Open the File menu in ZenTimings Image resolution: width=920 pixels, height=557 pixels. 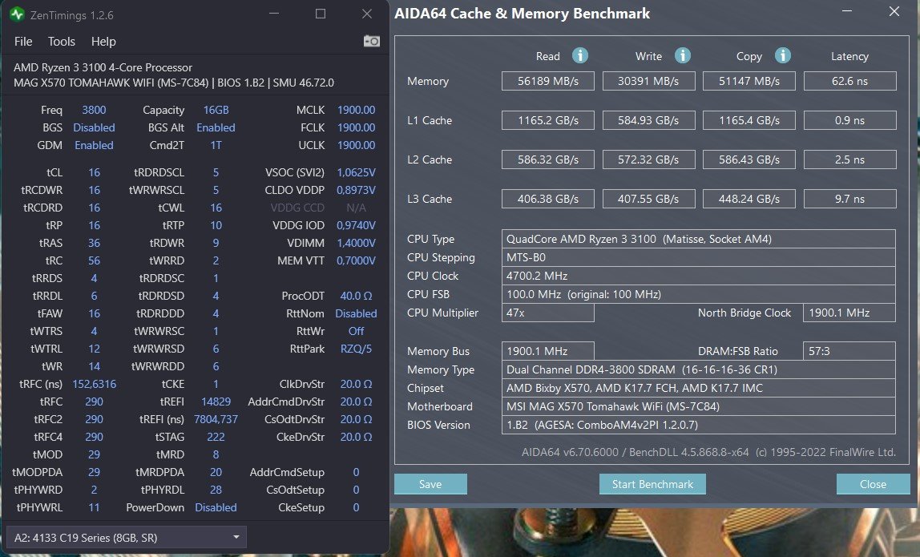(23, 42)
